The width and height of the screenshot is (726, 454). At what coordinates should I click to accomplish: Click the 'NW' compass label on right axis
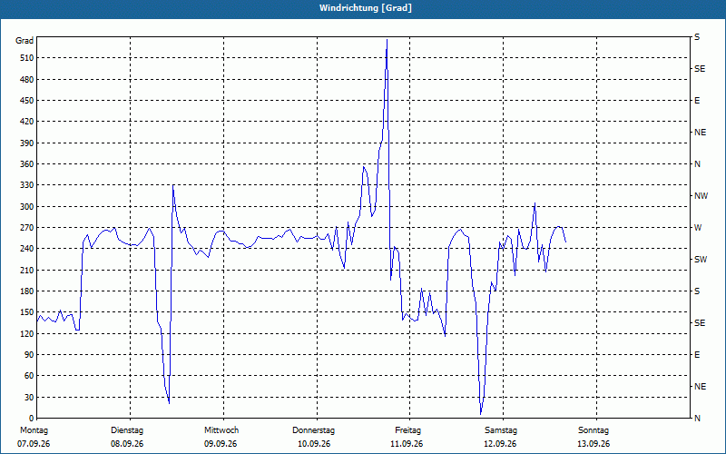(x=701, y=196)
